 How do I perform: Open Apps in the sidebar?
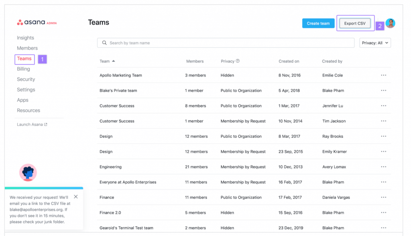tap(22, 100)
